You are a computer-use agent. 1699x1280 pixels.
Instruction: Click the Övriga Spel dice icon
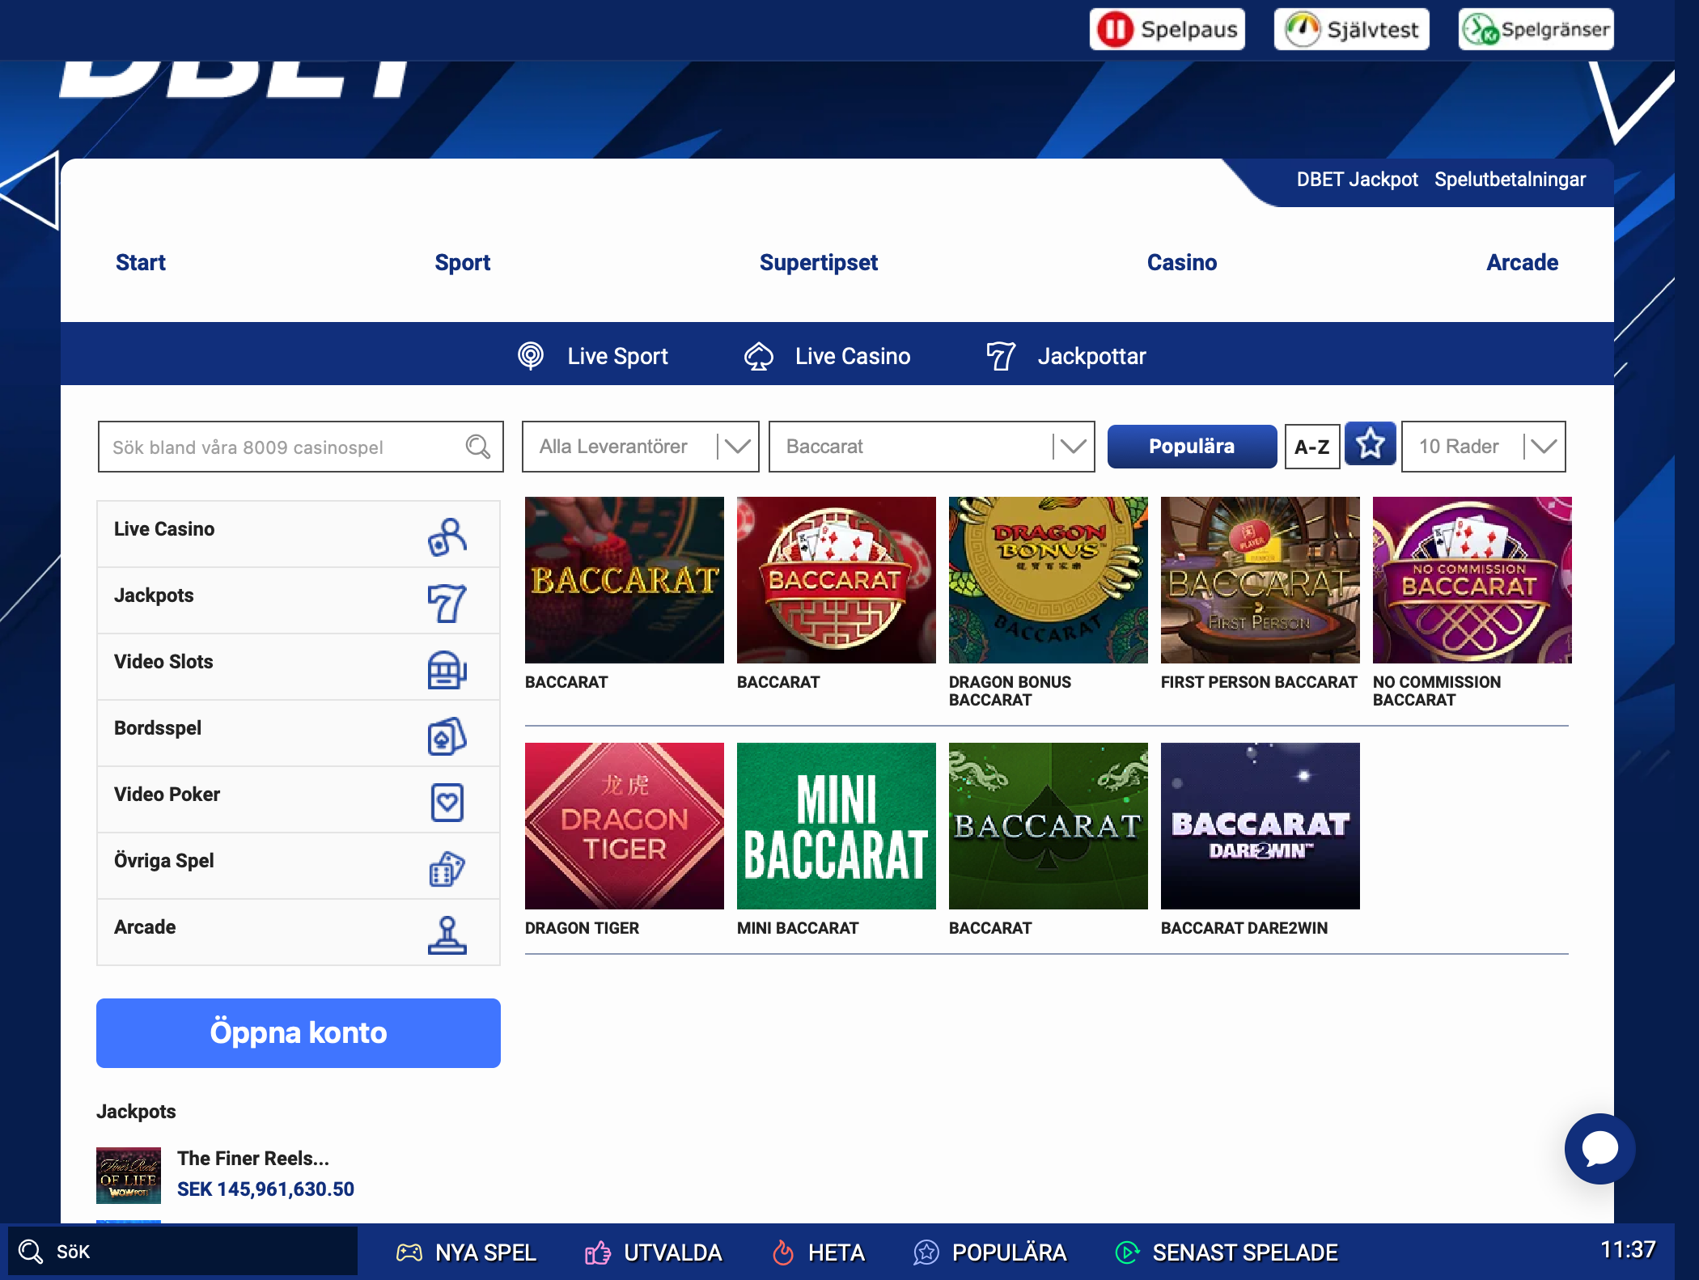[447, 868]
